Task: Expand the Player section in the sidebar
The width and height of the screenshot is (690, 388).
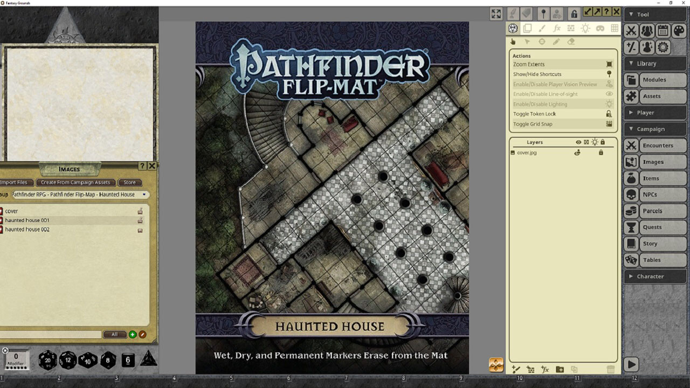Action: [x=655, y=112]
